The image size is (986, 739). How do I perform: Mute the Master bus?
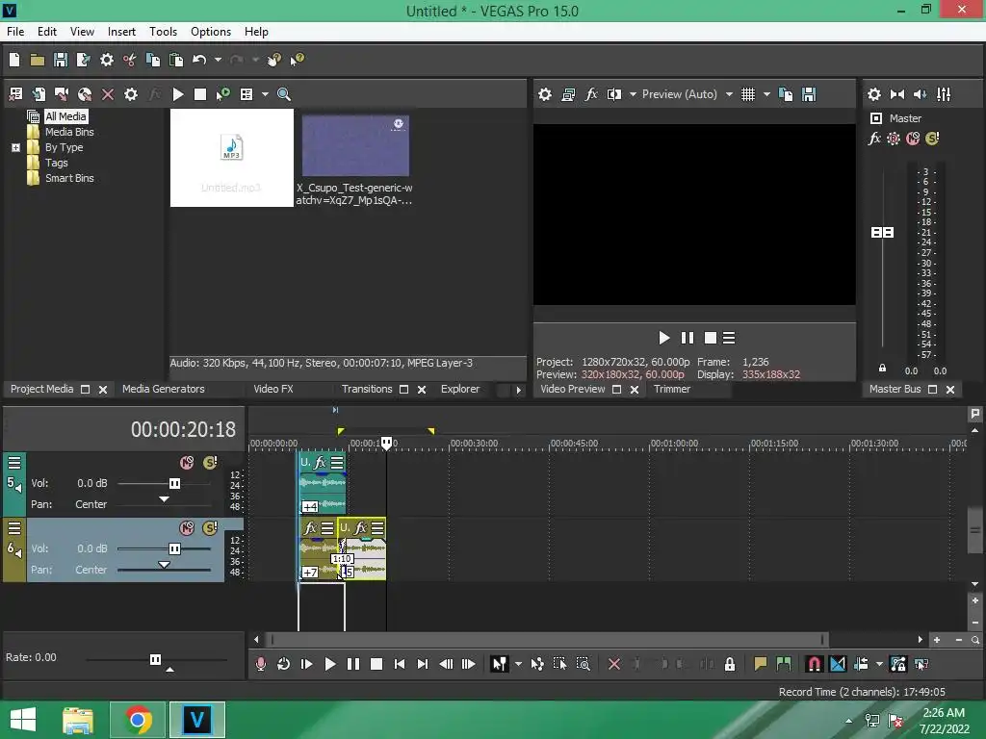pyautogui.click(x=913, y=139)
